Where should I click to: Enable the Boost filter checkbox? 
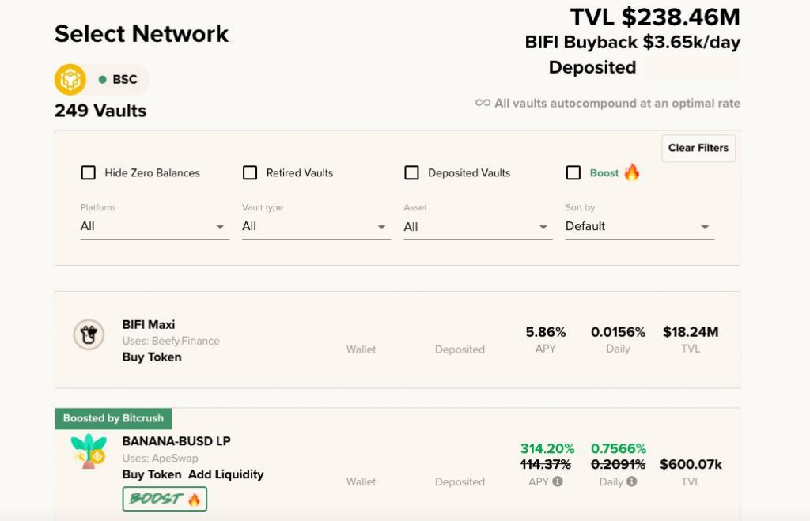(573, 172)
